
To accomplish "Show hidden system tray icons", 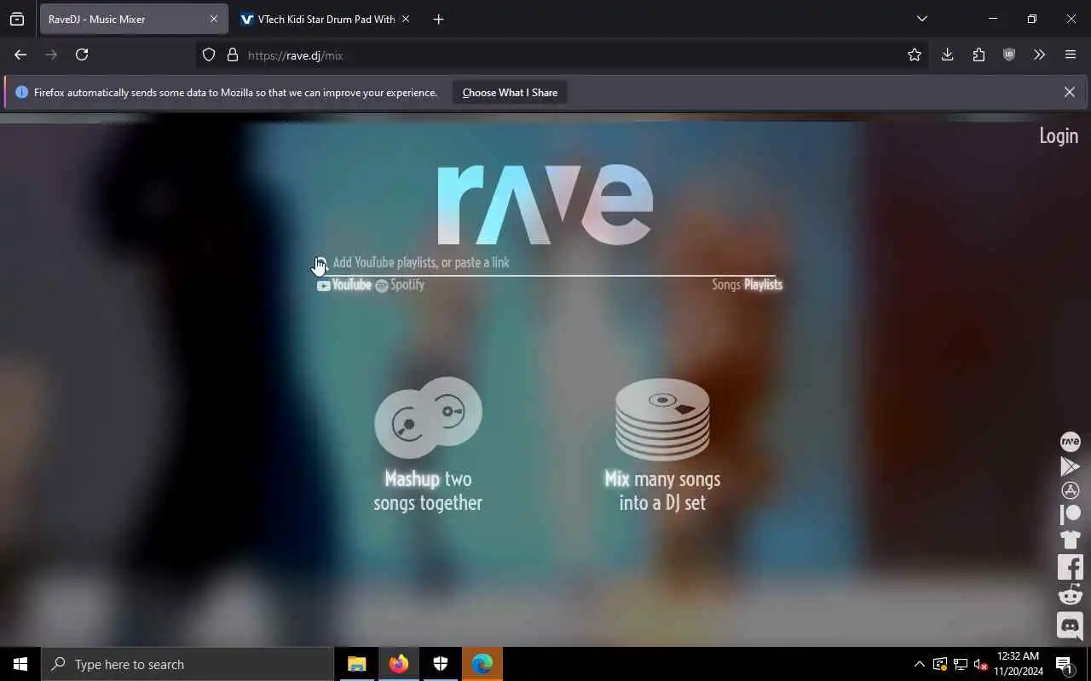I will 919,664.
